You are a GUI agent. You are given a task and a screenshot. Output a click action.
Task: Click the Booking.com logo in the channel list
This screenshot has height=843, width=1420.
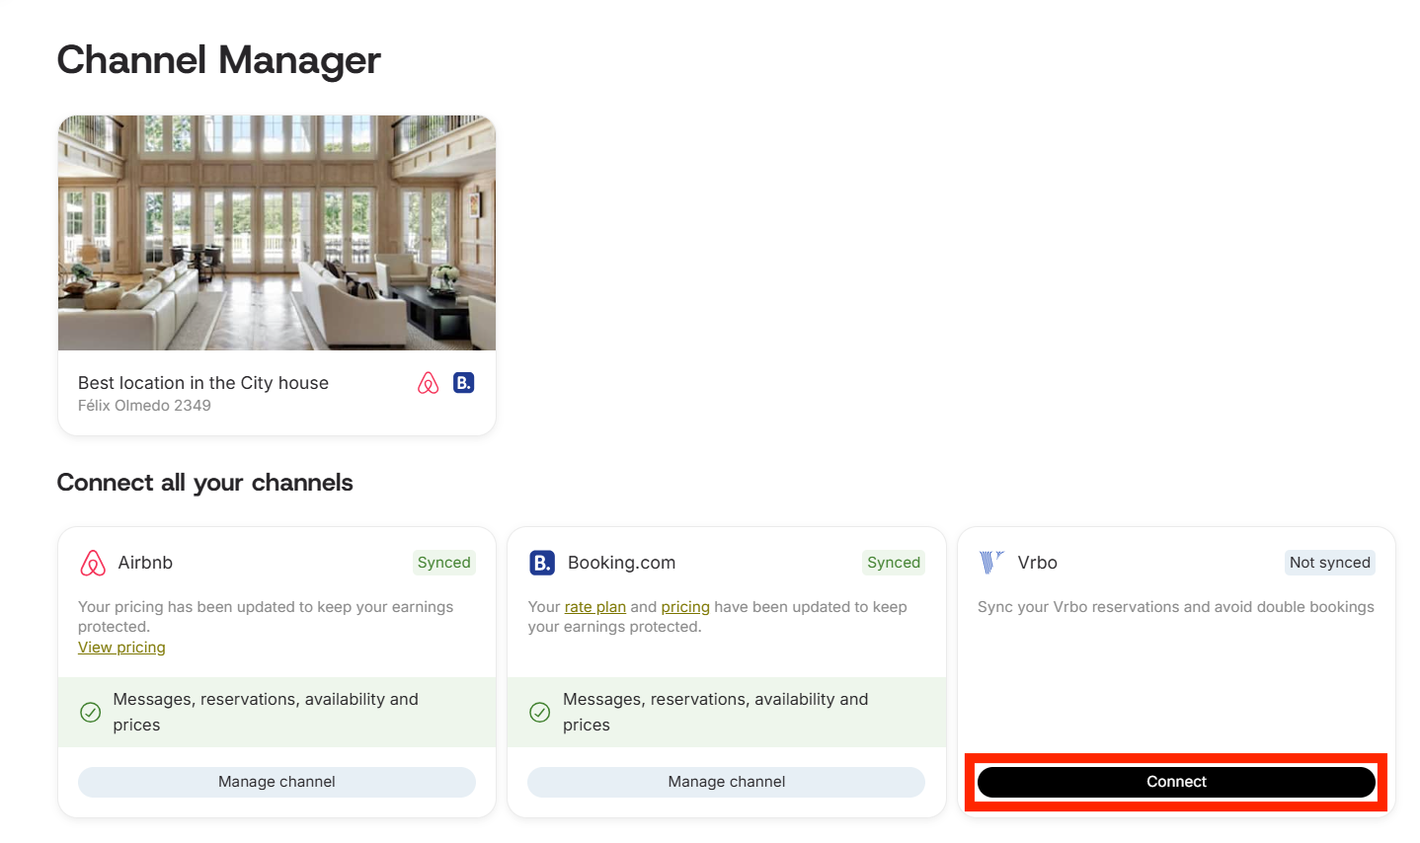(542, 563)
